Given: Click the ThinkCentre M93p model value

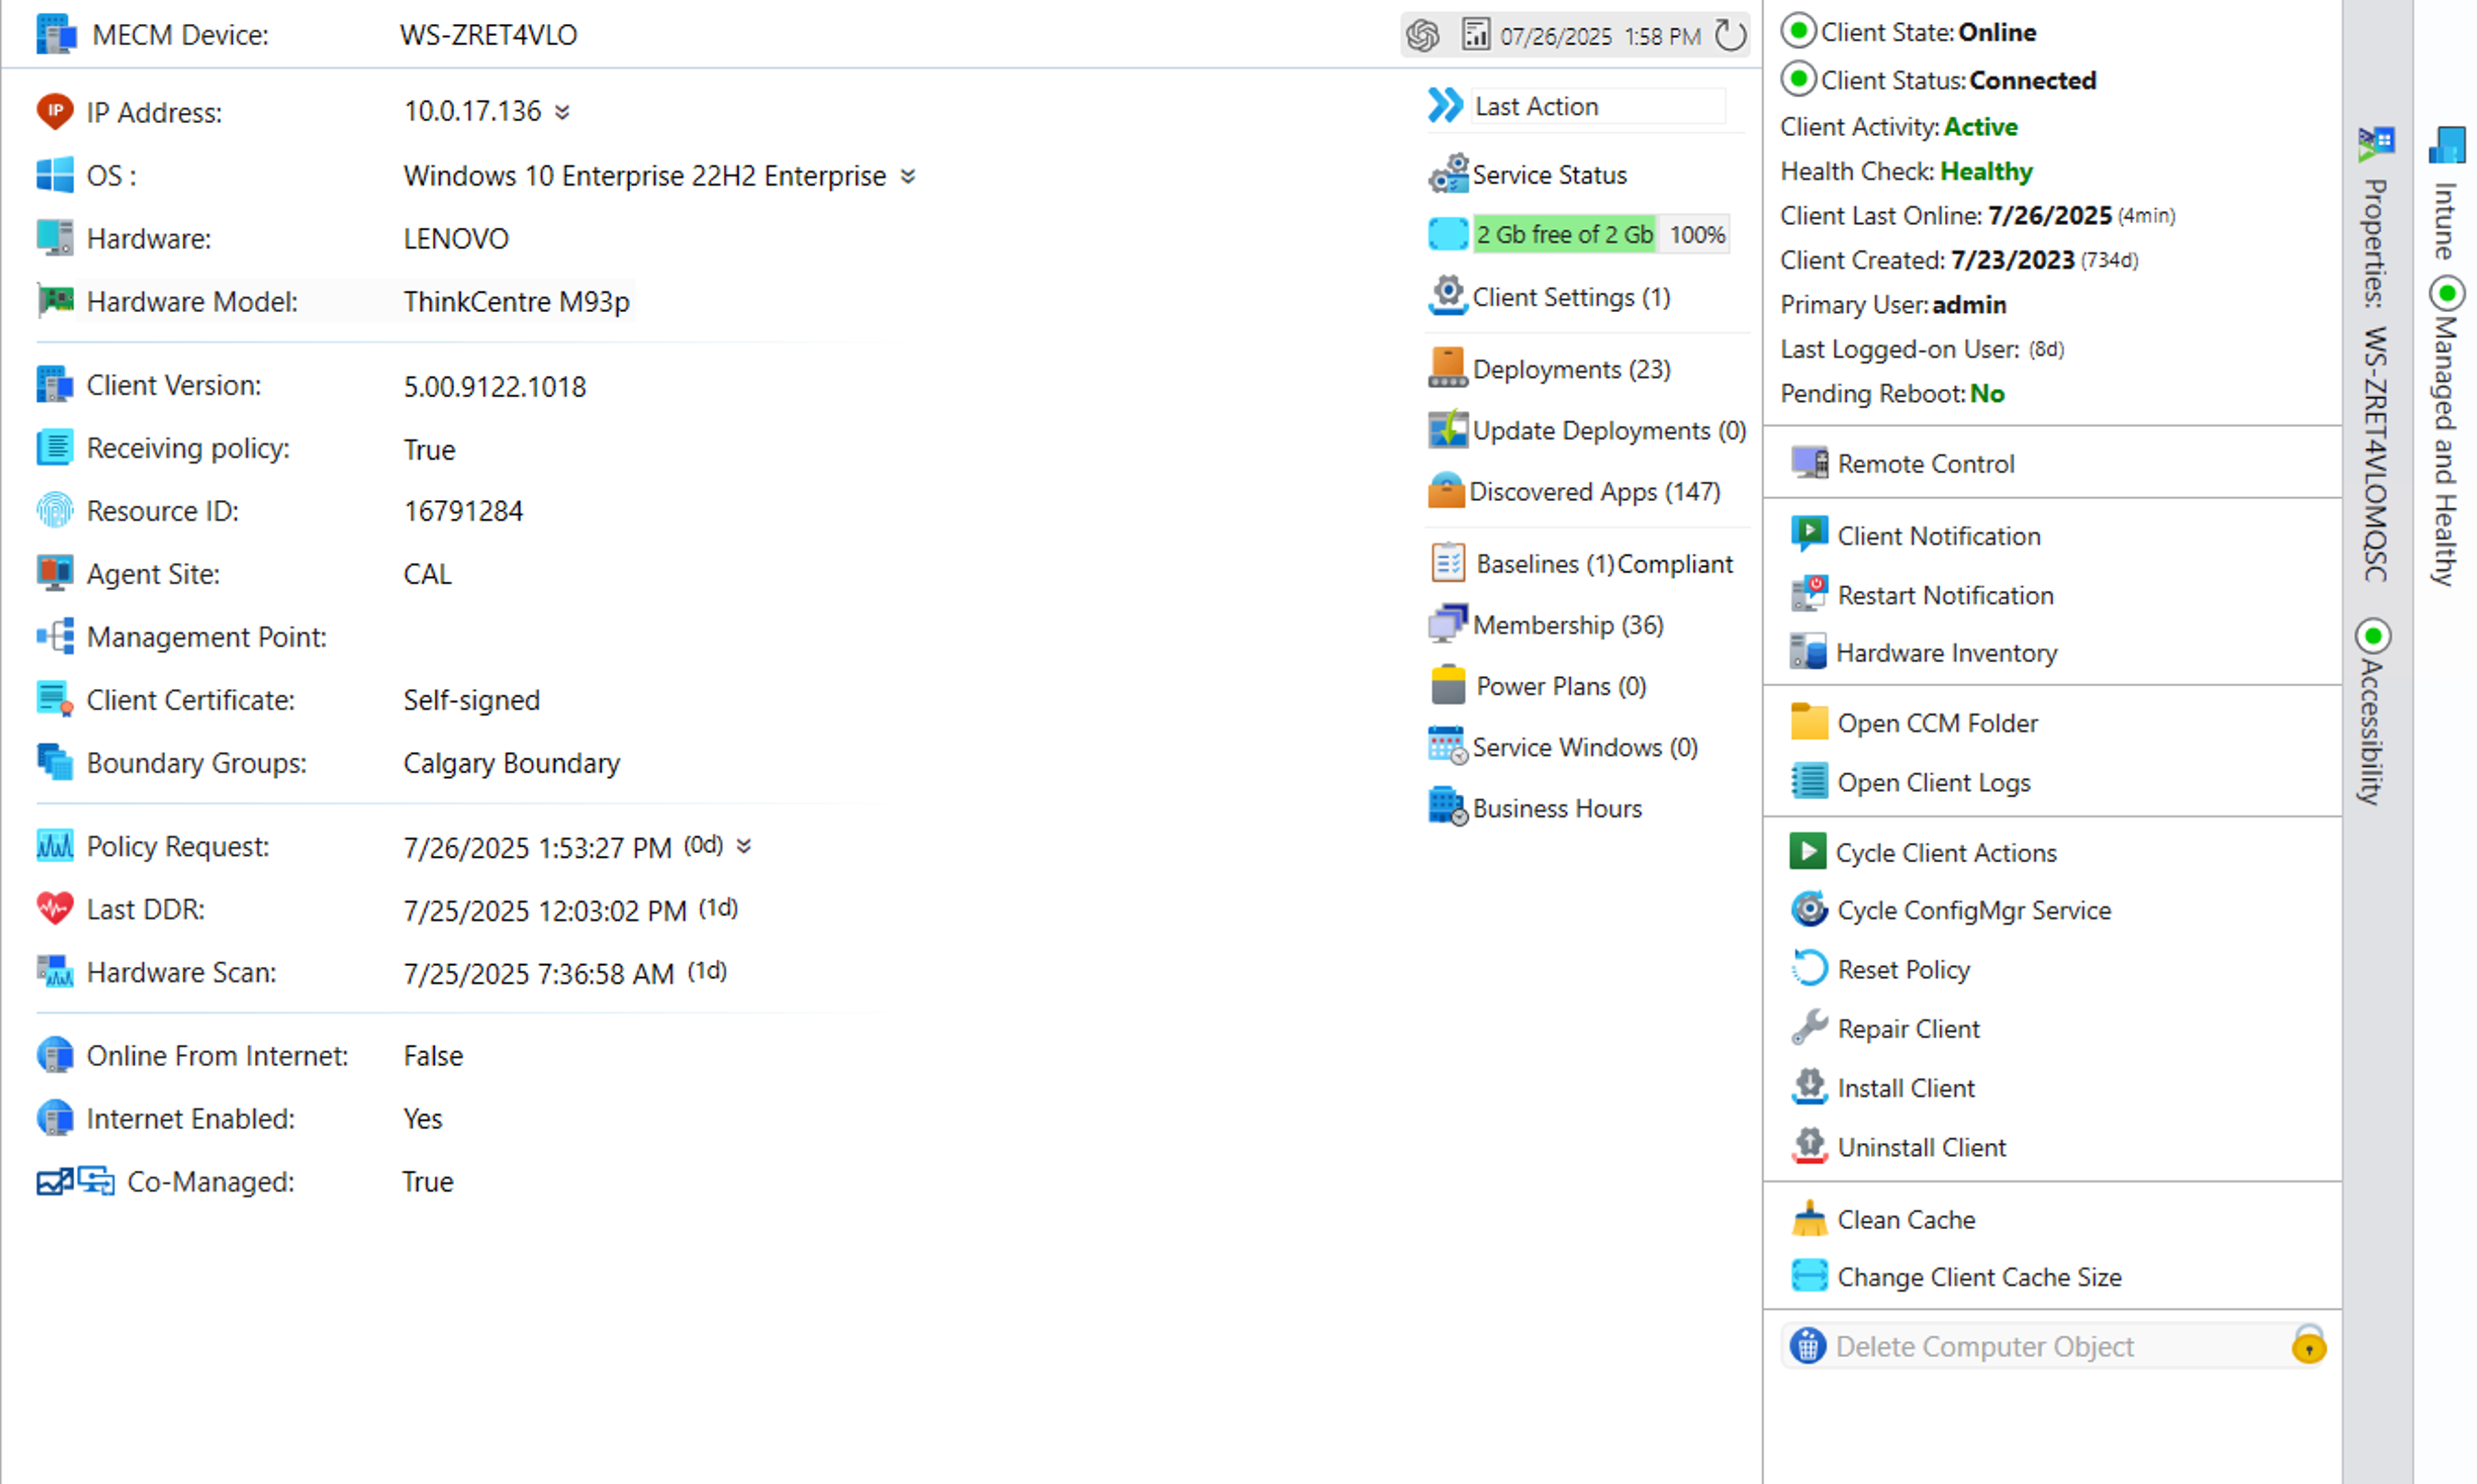Looking at the screenshot, I should [516, 301].
